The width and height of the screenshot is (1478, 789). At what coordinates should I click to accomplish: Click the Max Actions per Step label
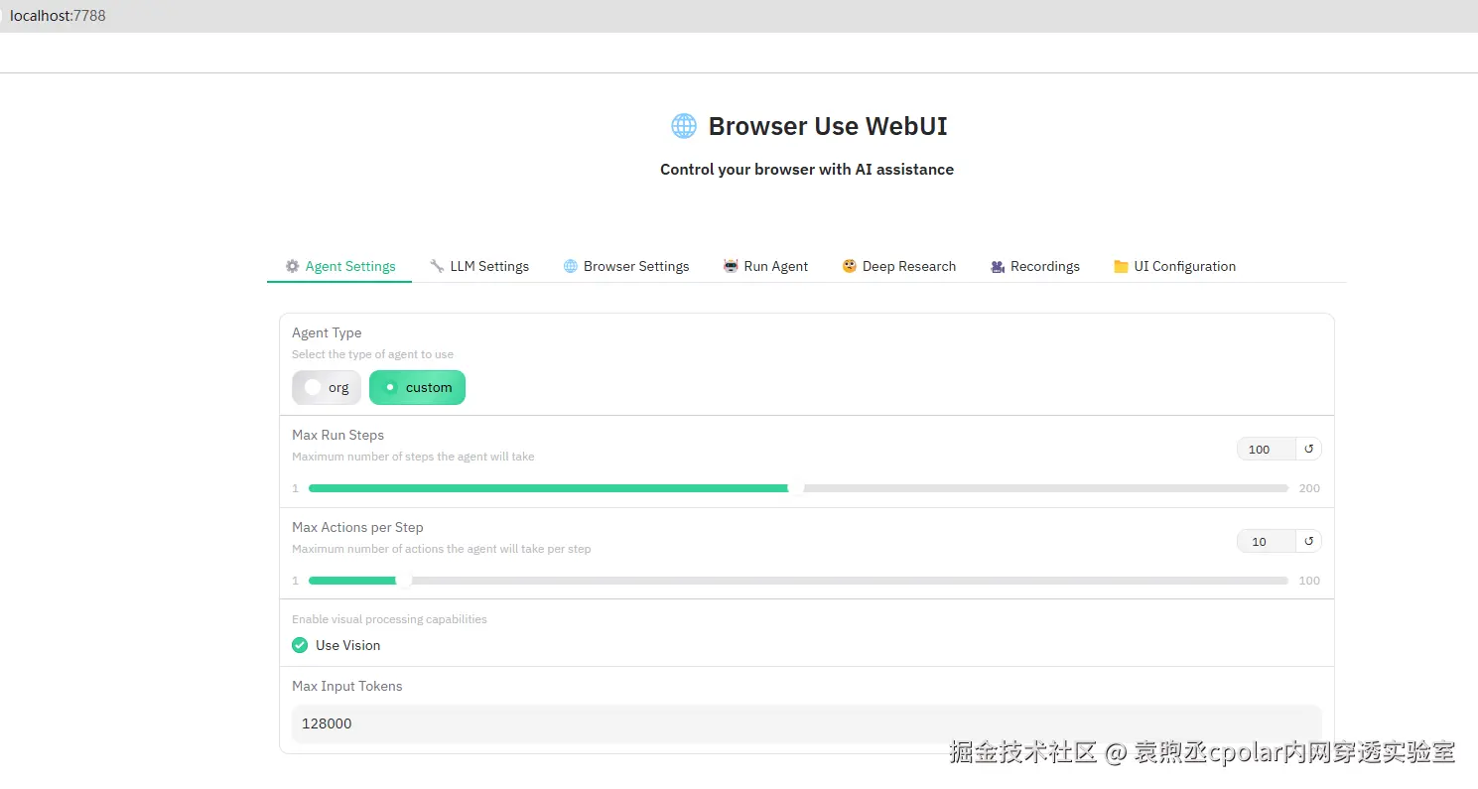tap(357, 527)
